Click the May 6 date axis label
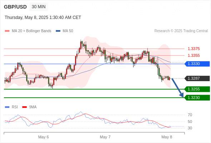 pos(44,137)
